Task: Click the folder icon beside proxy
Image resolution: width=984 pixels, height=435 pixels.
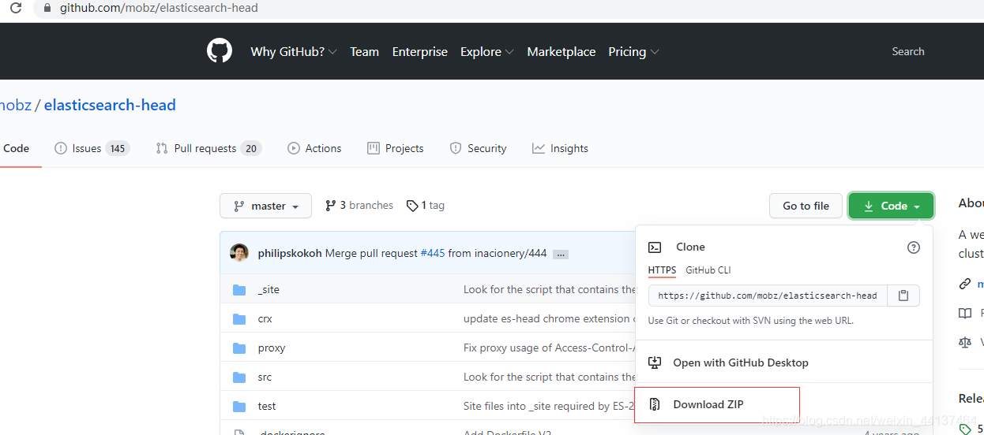Action: point(239,348)
